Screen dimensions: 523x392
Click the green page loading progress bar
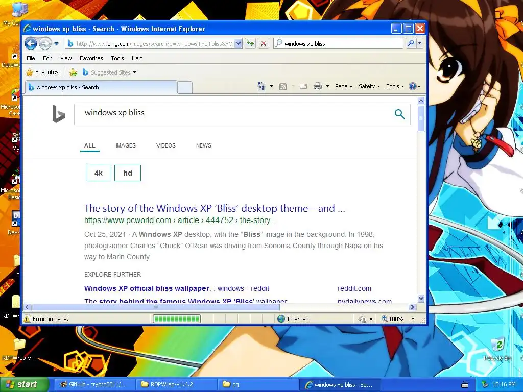[176, 319]
